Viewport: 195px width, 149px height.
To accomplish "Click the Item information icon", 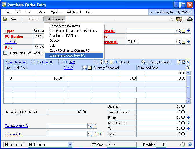I will 101,62.
